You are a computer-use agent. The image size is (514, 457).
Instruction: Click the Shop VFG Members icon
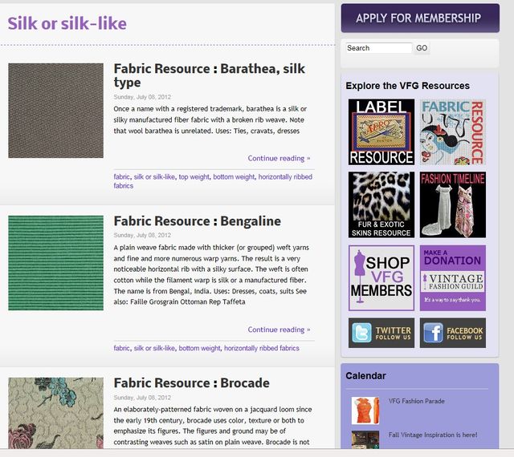pos(381,277)
